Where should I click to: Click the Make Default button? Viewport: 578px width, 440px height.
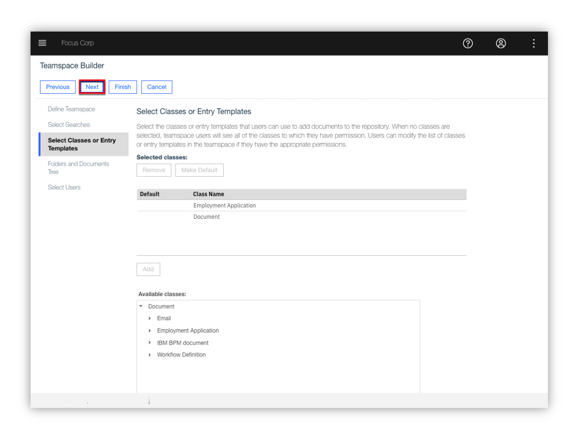(x=199, y=170)
